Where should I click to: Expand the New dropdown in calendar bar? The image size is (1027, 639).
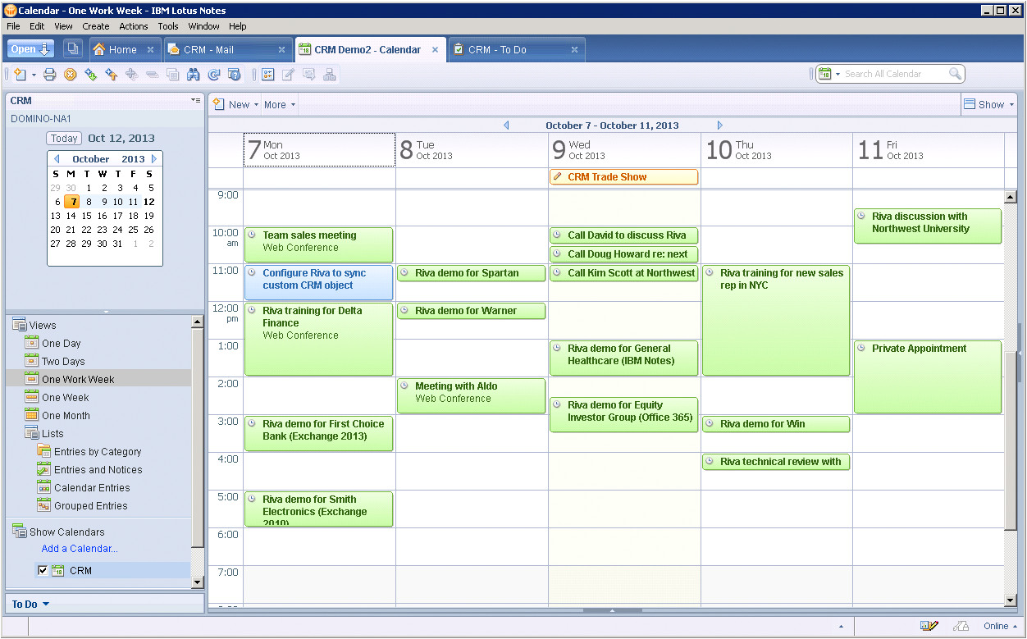pyautogui.click(x=256, y=105)
